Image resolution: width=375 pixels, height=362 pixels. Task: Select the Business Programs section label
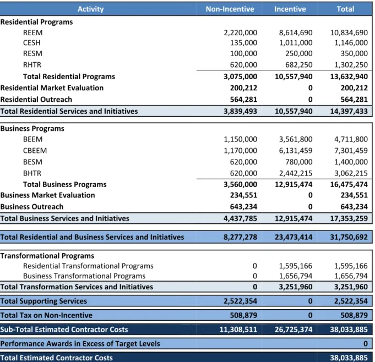coord(32,129)
